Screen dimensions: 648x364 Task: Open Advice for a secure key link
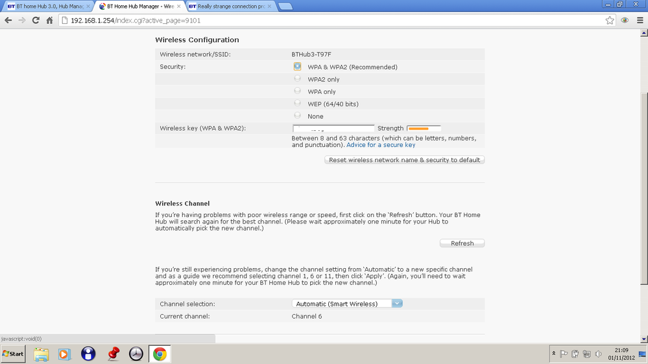point(381,145)
